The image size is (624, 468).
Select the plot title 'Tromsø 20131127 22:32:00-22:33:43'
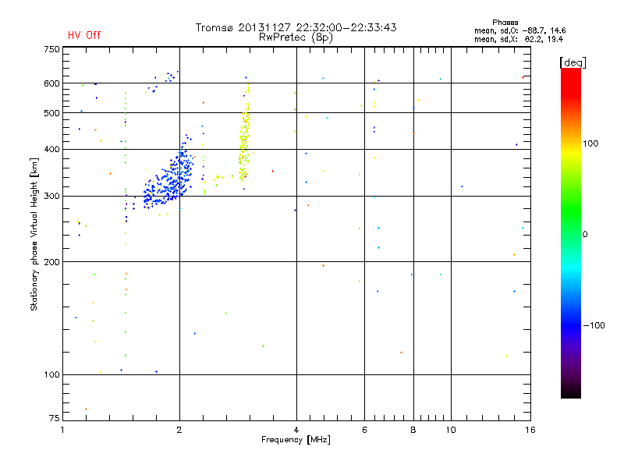296,27
